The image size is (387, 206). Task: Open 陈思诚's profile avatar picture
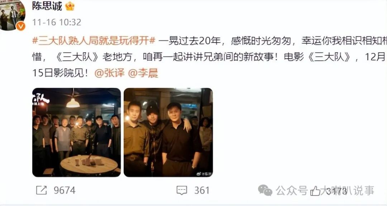(12, 15)
